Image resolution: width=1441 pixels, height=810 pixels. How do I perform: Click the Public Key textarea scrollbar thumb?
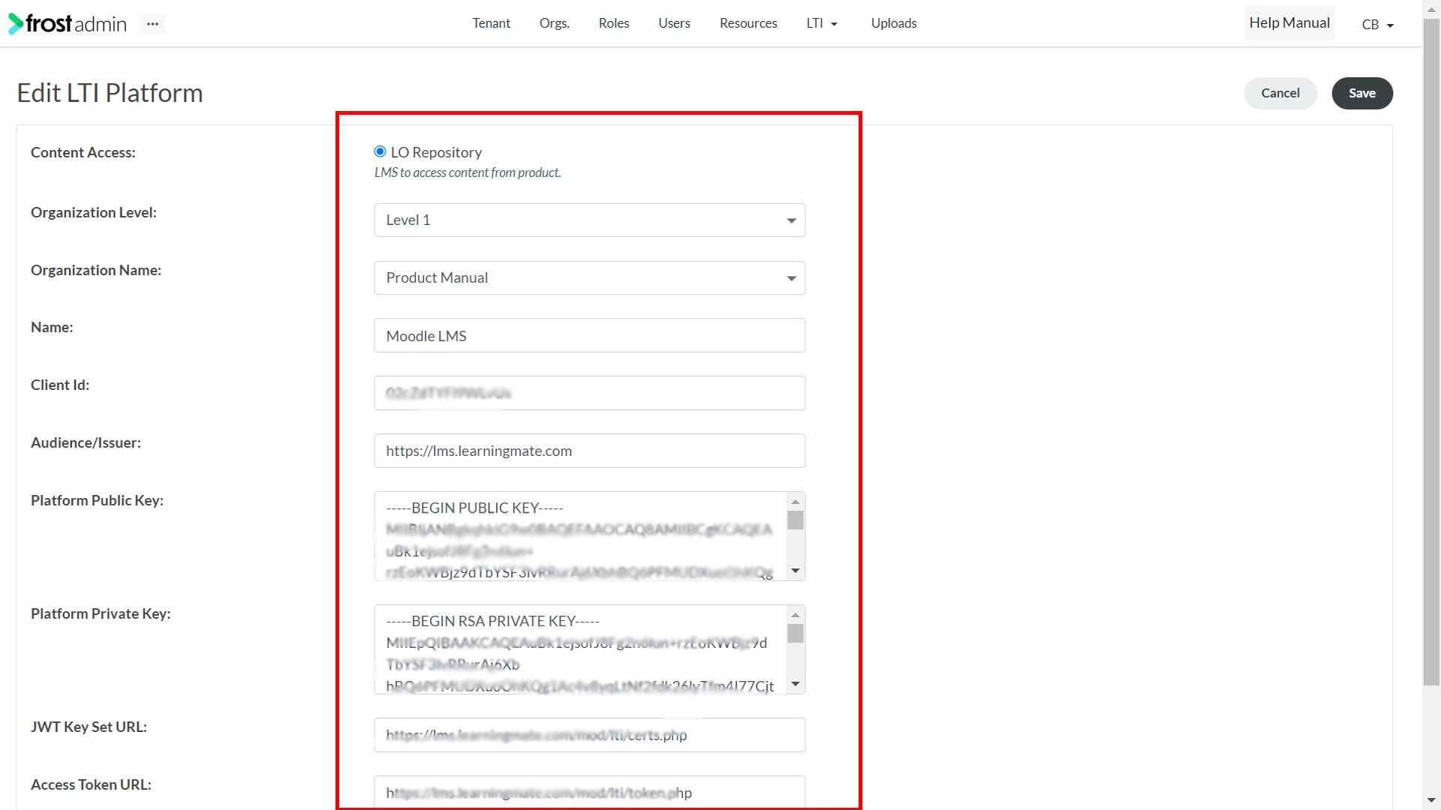click(x=796, y=520)
